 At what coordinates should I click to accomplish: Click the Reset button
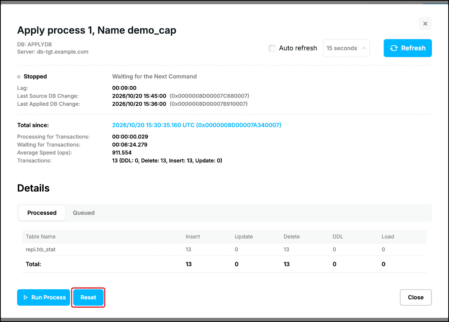[88, 297]
